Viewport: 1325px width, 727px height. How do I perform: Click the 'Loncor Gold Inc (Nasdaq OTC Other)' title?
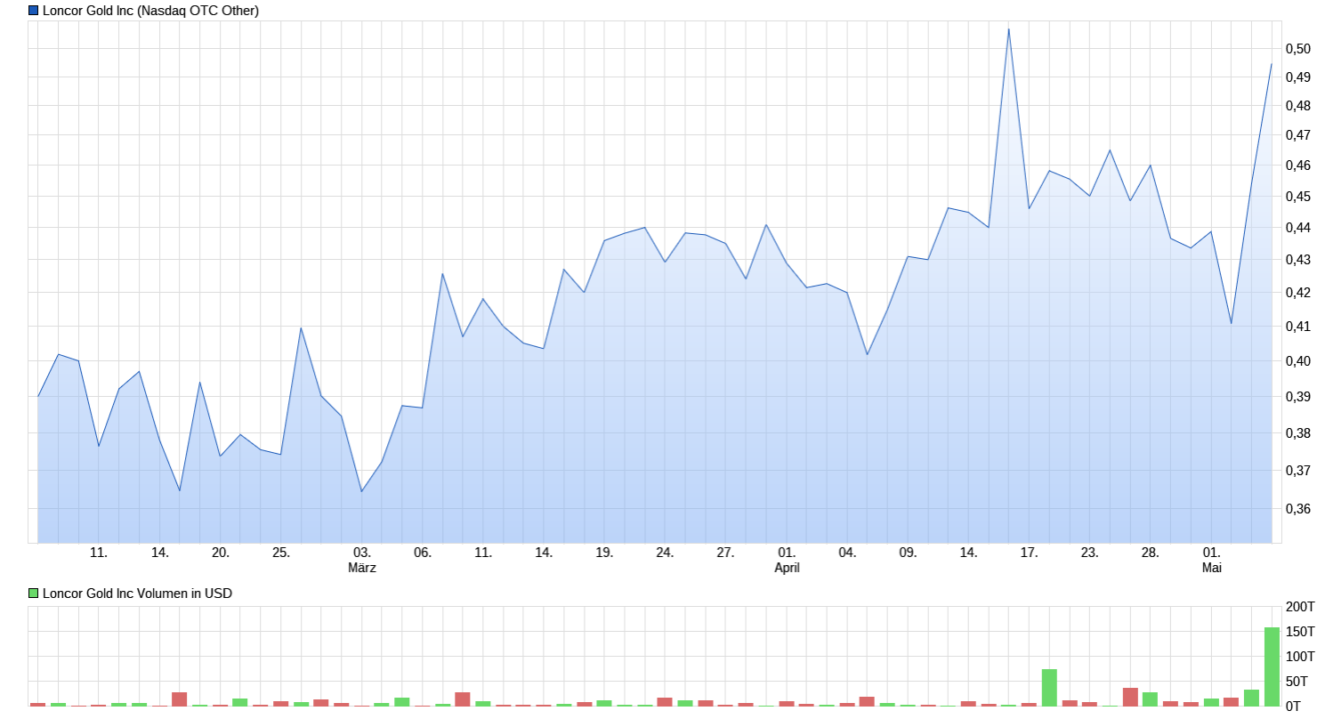point(150,11)
